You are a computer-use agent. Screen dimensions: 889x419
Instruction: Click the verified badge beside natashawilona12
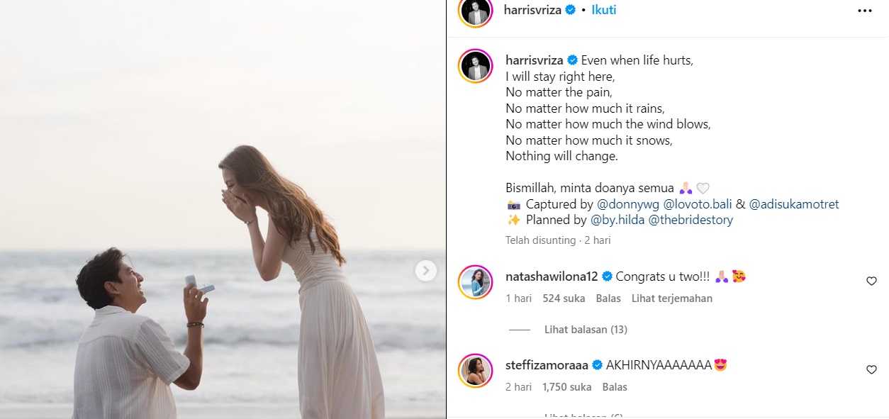608,276
